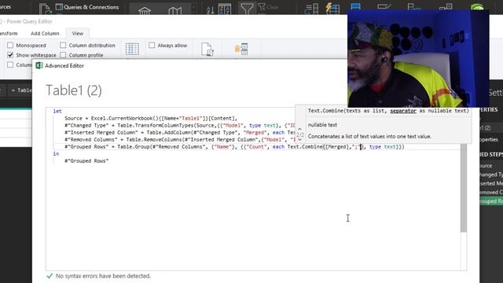
Task: Open Queries & Connections in Excel ribbon
Action: 87,7
